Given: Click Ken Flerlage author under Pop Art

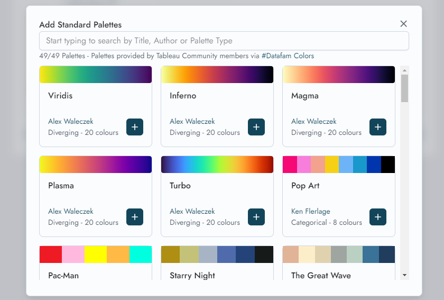Looking at the screenshot, I should pyautogui.click(x=310, y=212).
